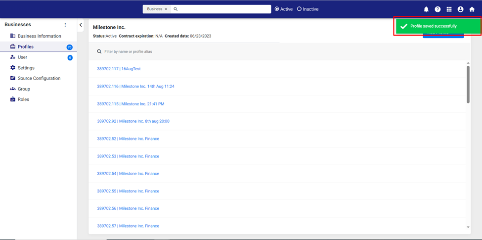482x240 pixels.
Task: Open the apps grid icon
Action: point(449,9)
